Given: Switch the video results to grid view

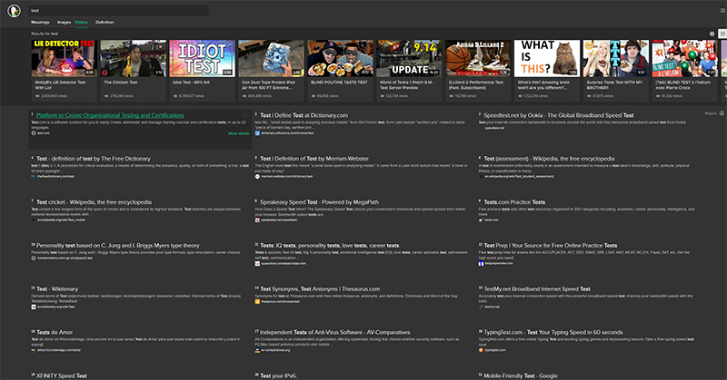Looking at the screenshot, I should pyautogui.click(x=722, y=34).
